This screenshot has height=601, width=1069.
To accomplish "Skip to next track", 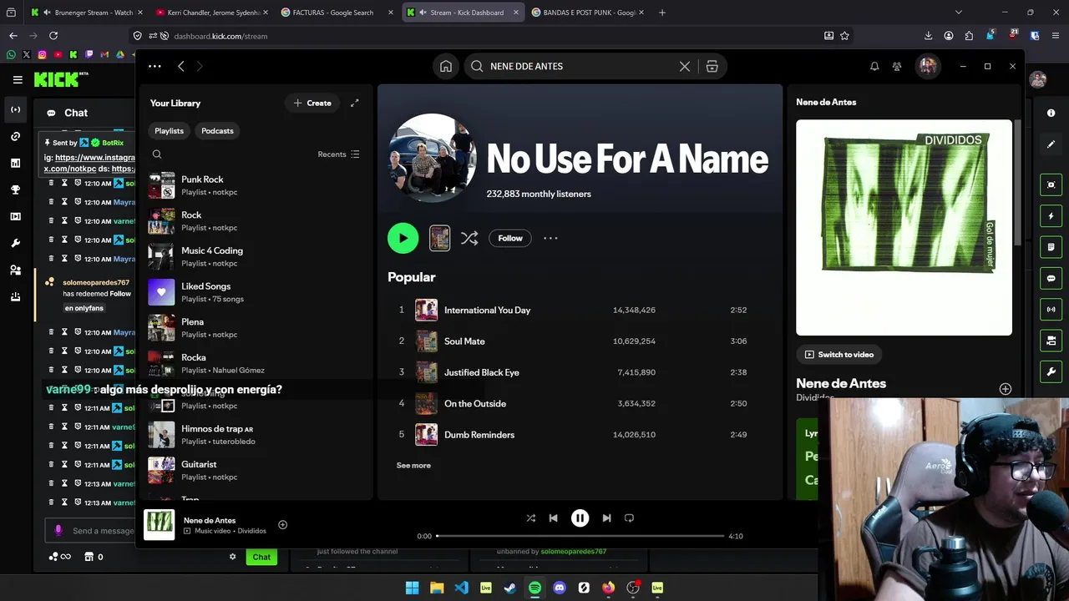I will [606, 518].
